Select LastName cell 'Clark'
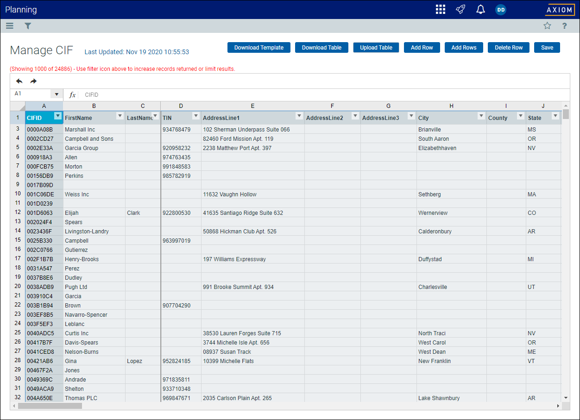This screenshot has height=420, width=580. (143, 213)
